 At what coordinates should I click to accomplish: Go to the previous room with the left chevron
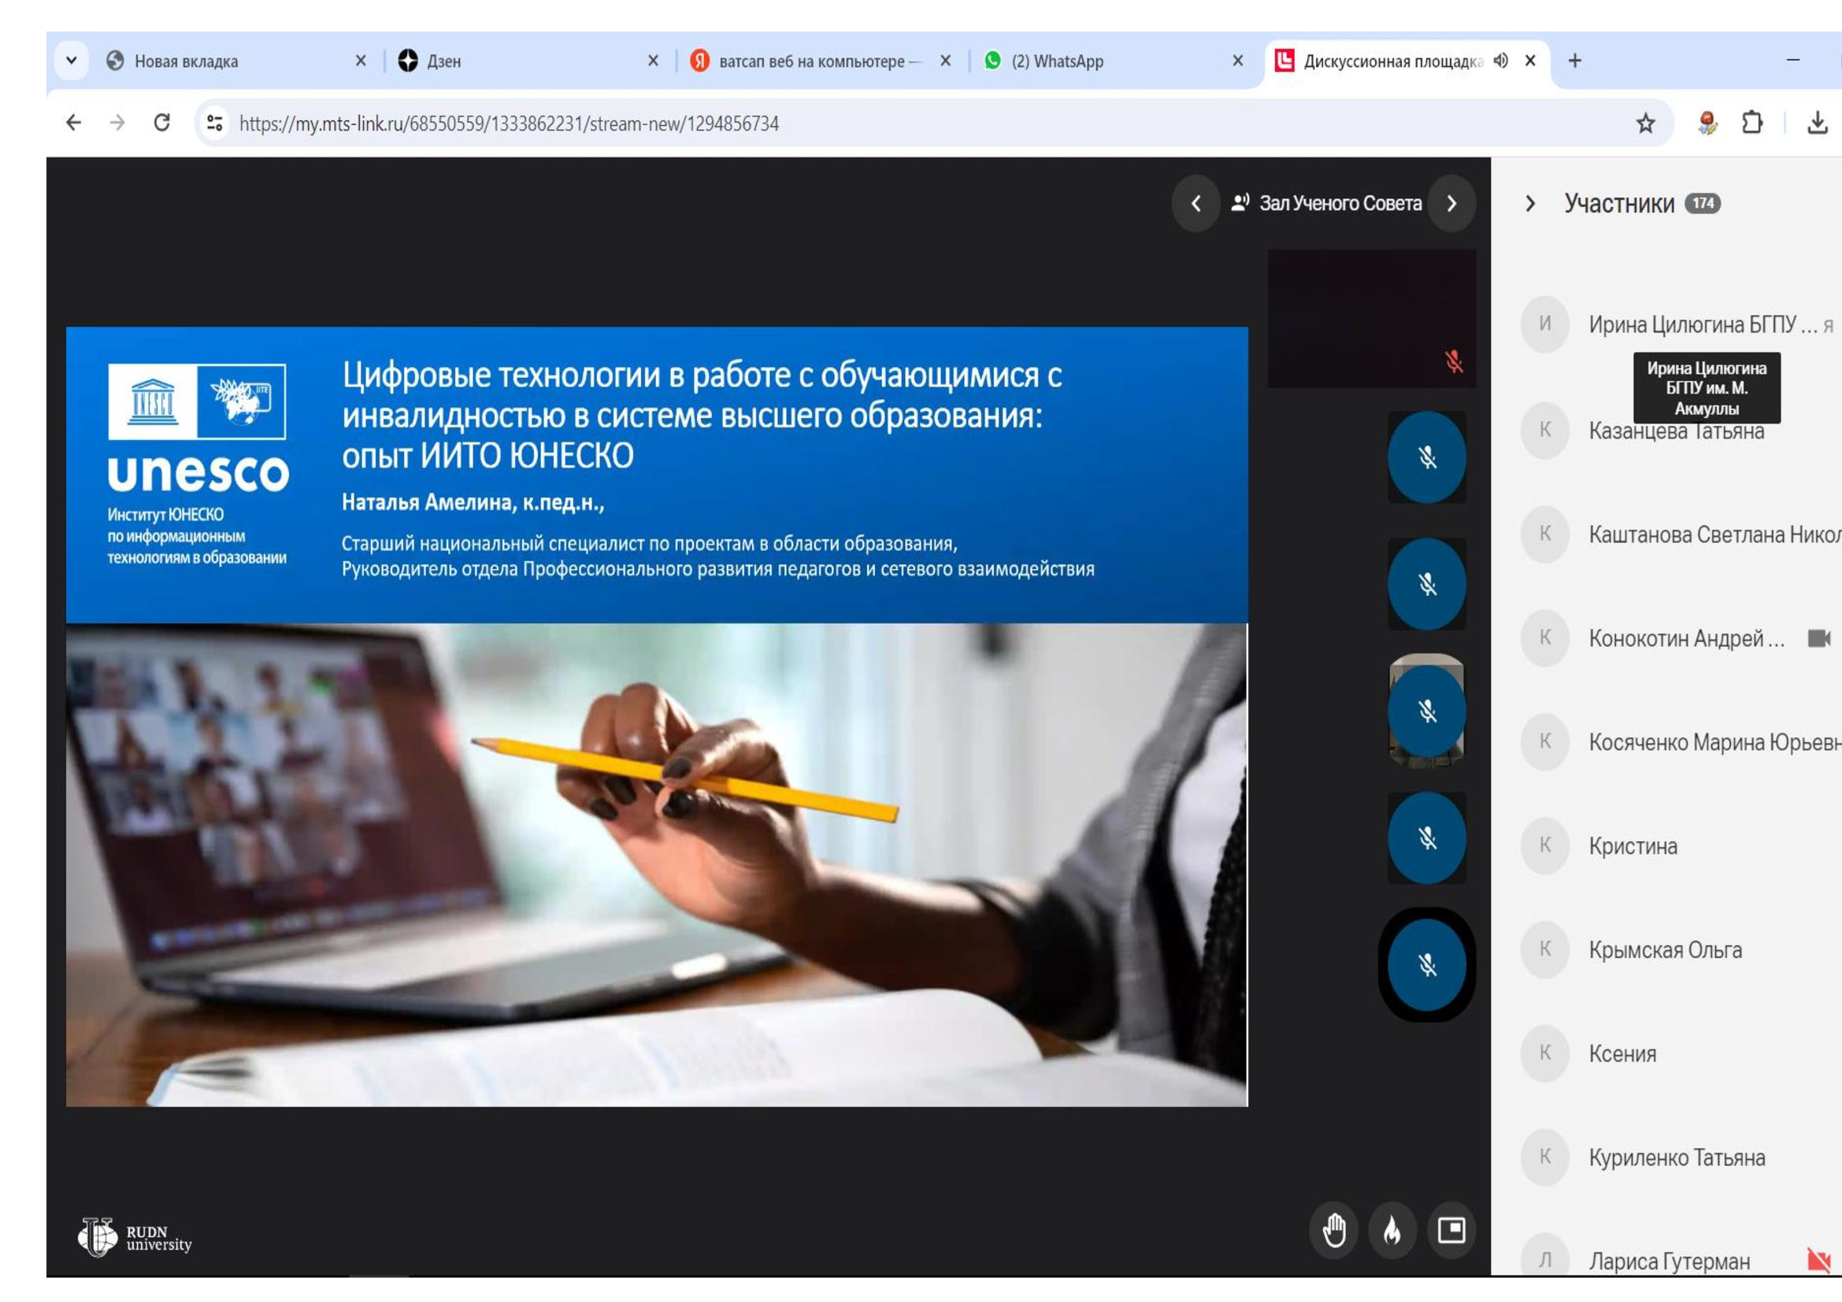point(1195,204)
